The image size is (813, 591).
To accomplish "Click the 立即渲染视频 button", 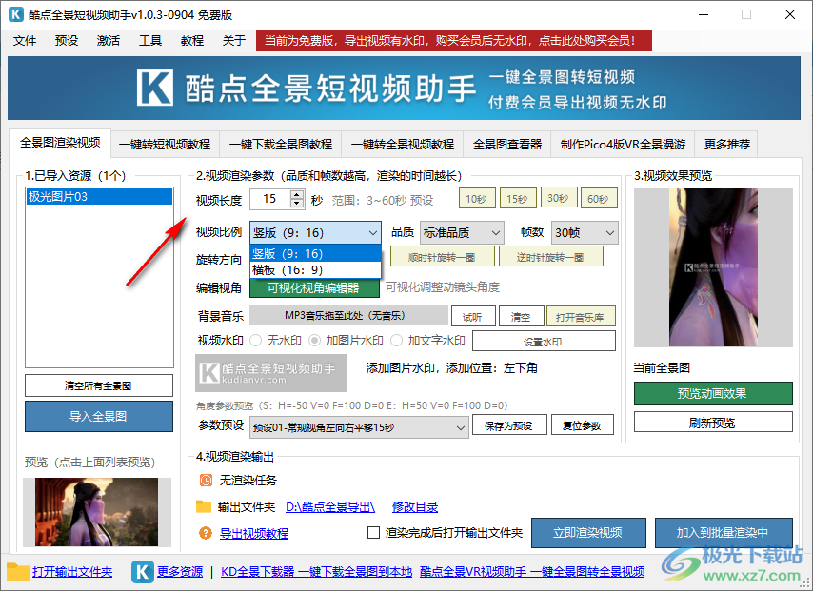I will [x=587, y=533].
